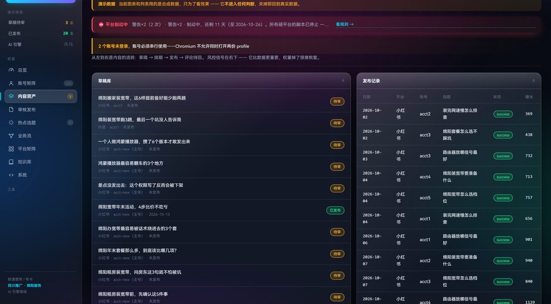This screenshot has width=551, height=304.
Task: Click the workflow icon for 业务流
Action: 11,136
